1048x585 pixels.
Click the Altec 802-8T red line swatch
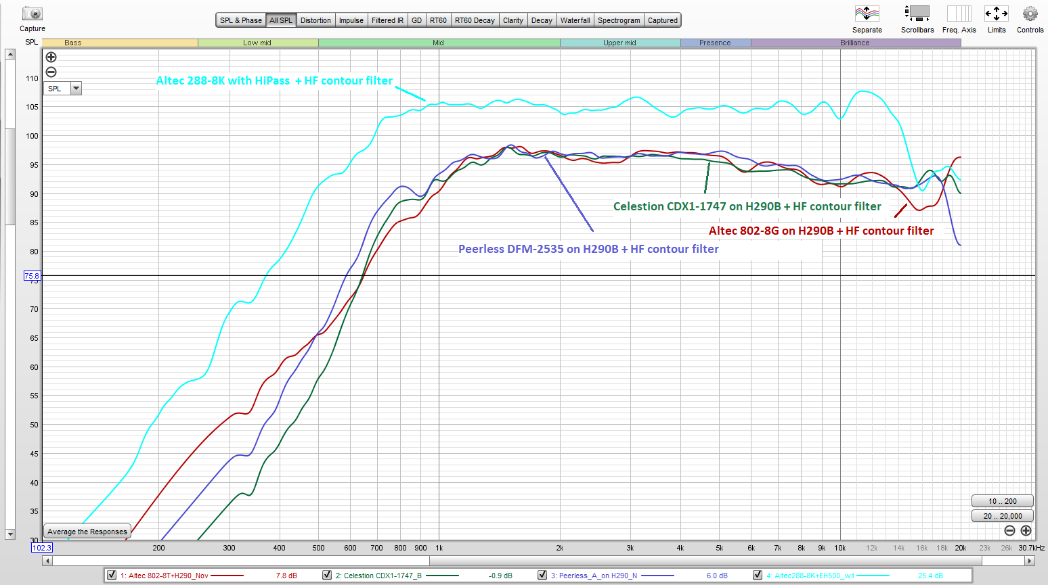tap(227, 576)
